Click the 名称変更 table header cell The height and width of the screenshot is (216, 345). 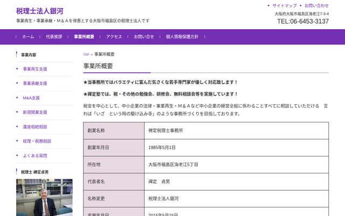(114, 199)
